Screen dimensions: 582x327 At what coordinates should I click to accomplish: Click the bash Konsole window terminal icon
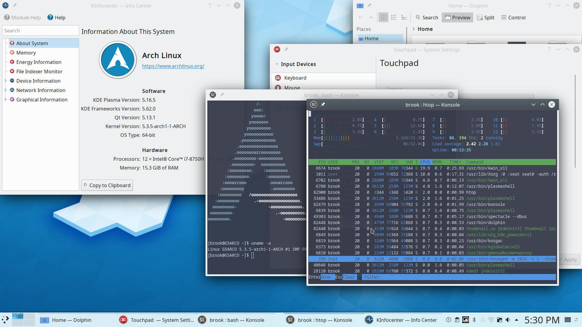tap(213, 95)
